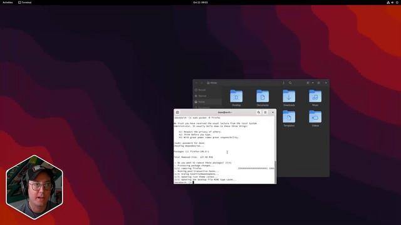
Task: Select the Music folder
Action: pyautogui.click(x=315, y=98)
